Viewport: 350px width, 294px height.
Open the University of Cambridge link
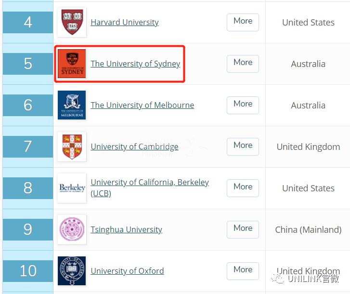click(x=134, y=147)
